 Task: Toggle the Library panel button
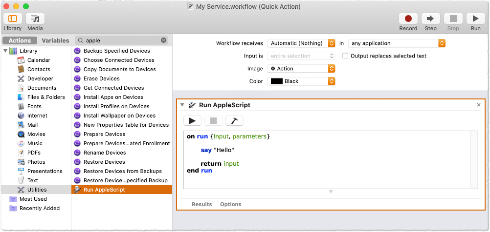13,19
